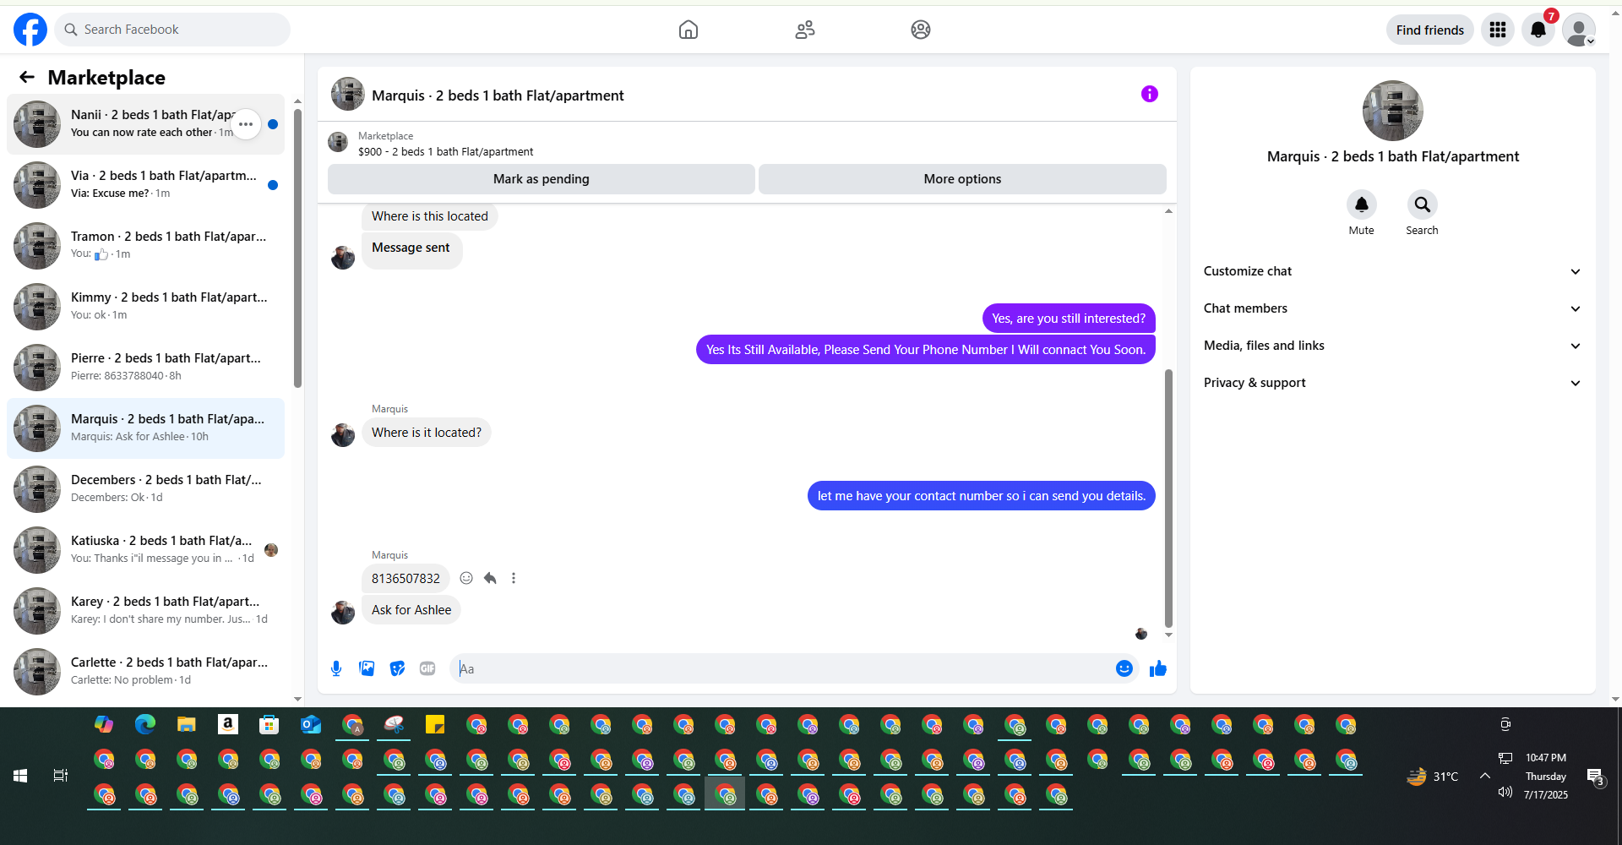Open the Groups tab in top navigation
The height and width of the screenshot is (845, 1622).
(x=921, y=30)
